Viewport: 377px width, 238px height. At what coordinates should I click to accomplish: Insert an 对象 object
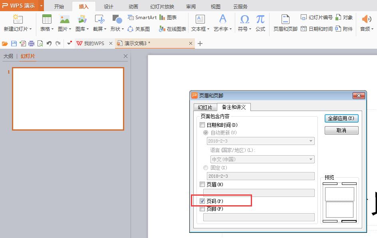click(x=344, y=18)
